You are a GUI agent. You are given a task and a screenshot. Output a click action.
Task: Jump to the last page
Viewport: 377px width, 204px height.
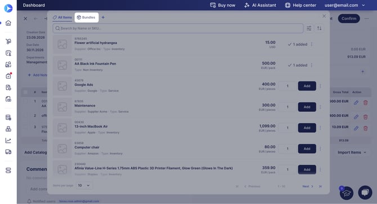(x=320, y=186)
